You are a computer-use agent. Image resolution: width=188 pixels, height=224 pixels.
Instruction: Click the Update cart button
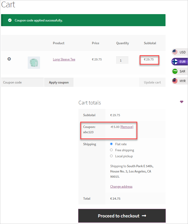click(x=152, y=82)
